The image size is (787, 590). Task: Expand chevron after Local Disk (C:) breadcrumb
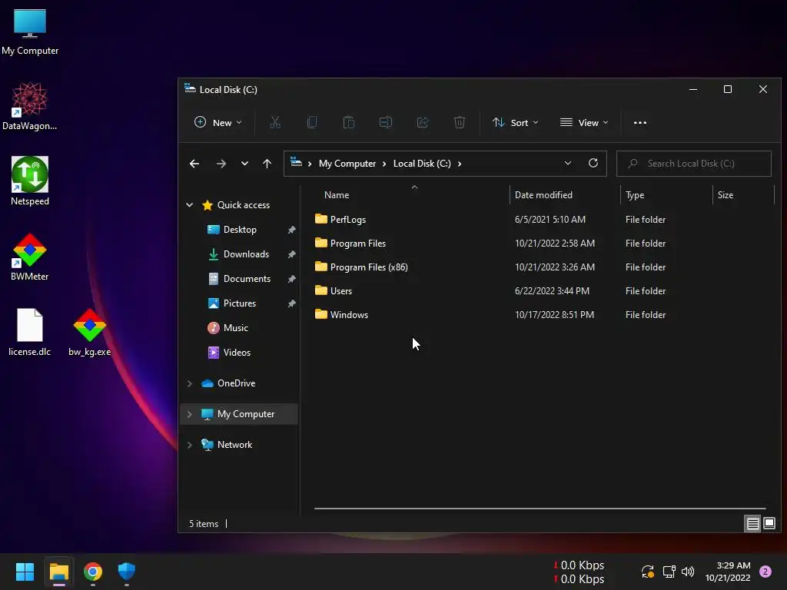(460, 164)
